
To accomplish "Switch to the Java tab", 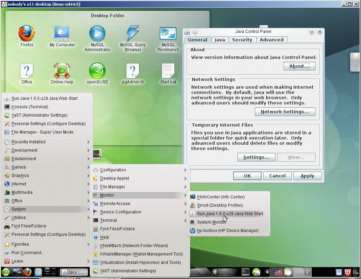I will (x=220, y=40).
